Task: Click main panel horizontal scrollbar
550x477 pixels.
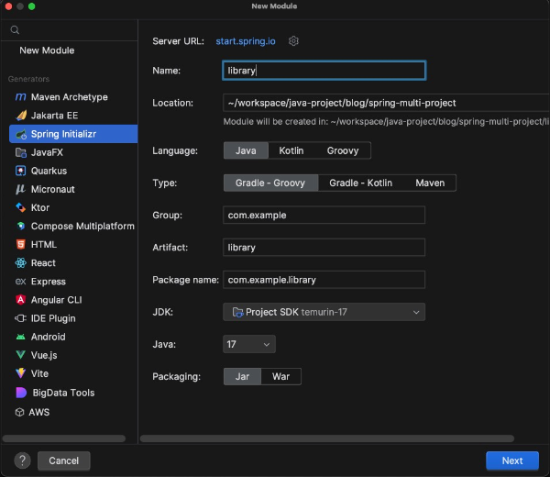Action: coord(327,438)
